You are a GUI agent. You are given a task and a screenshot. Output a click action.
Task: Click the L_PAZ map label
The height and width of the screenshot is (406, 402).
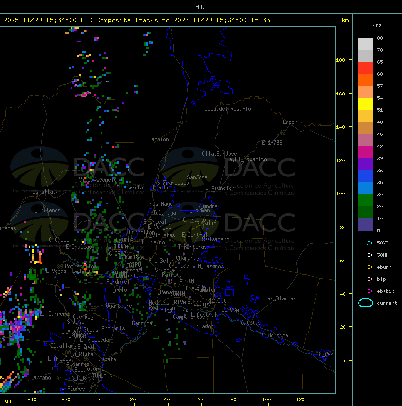click(326, 354)
